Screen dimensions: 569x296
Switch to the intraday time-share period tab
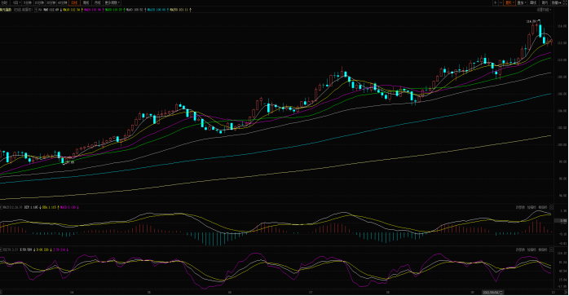4,2
